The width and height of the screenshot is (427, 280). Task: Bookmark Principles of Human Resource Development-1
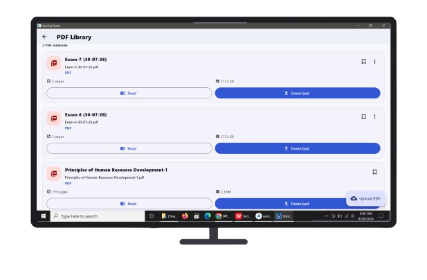[x=374, y=172]
